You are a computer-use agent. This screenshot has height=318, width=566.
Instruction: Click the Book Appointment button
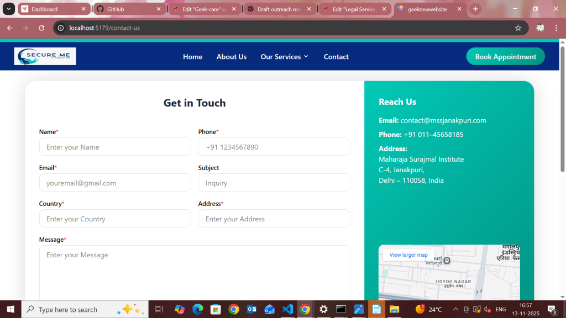[x=505, y=56]
